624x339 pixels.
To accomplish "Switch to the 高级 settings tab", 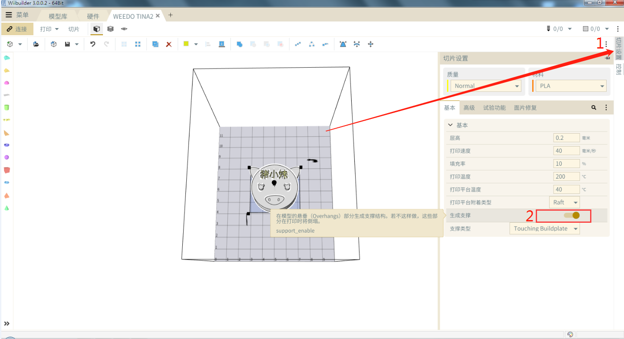I will tap(469, 108).
